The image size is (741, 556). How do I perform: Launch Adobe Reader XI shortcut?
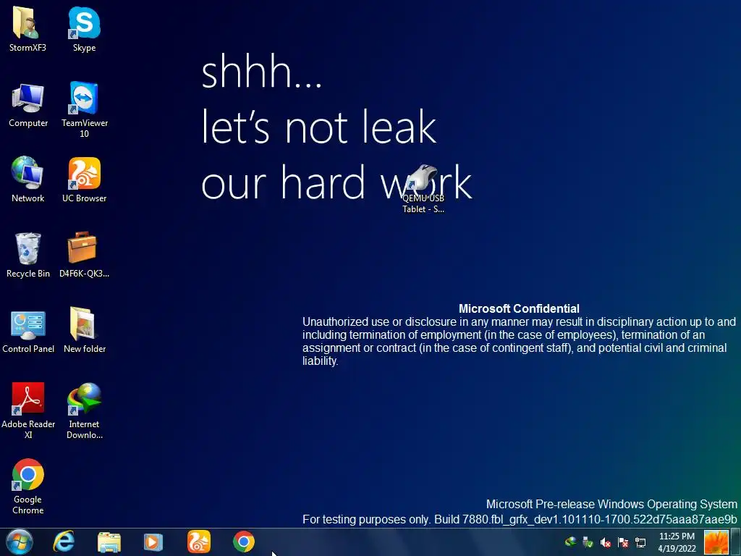pyautogui.click(x=28, y=410)
